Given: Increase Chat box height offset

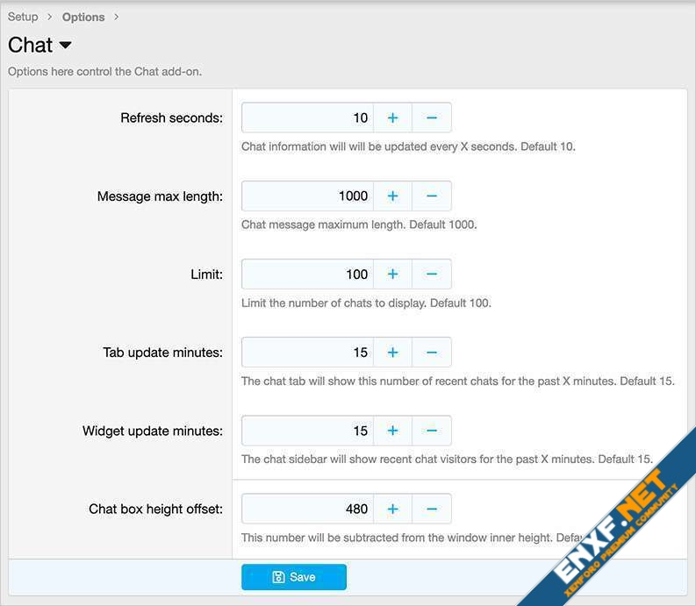Looking at the screenshot, I should click(392, 509).
